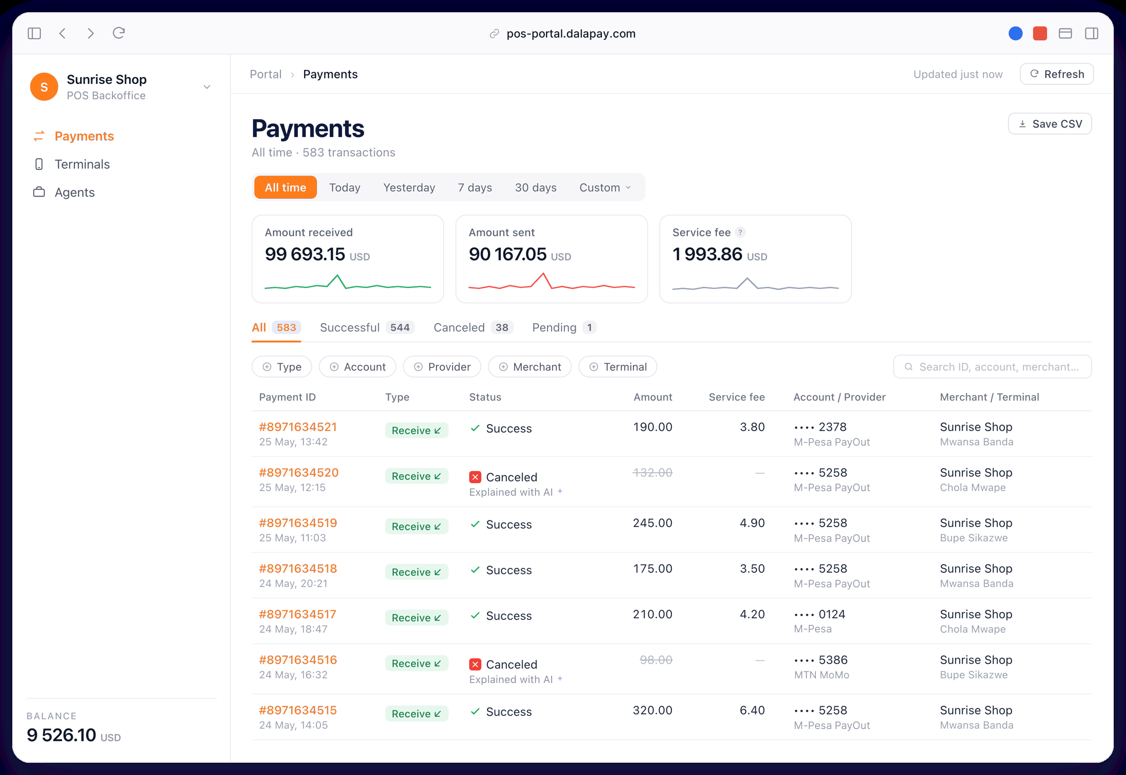
Task: Click the Sunrise Shop orange avatar
Action: [44, 87]
